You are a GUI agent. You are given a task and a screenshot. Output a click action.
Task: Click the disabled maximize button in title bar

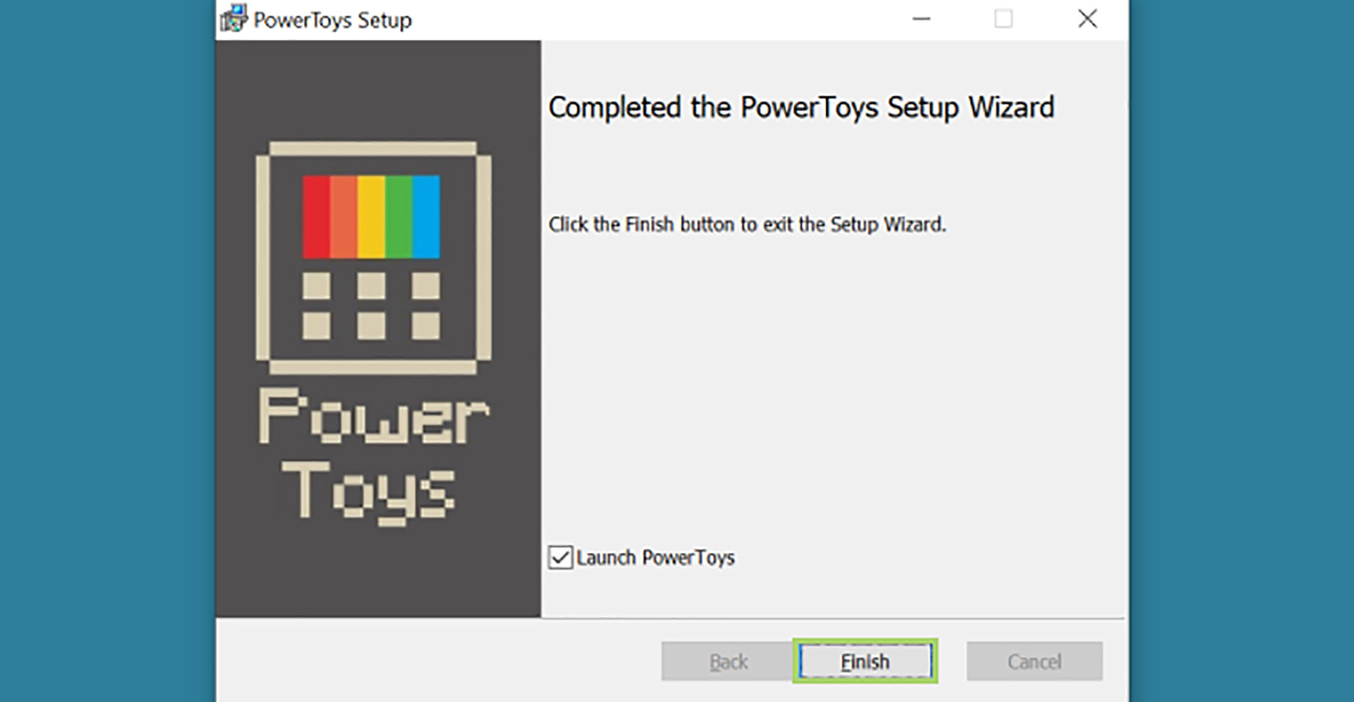pos(1003,18)
